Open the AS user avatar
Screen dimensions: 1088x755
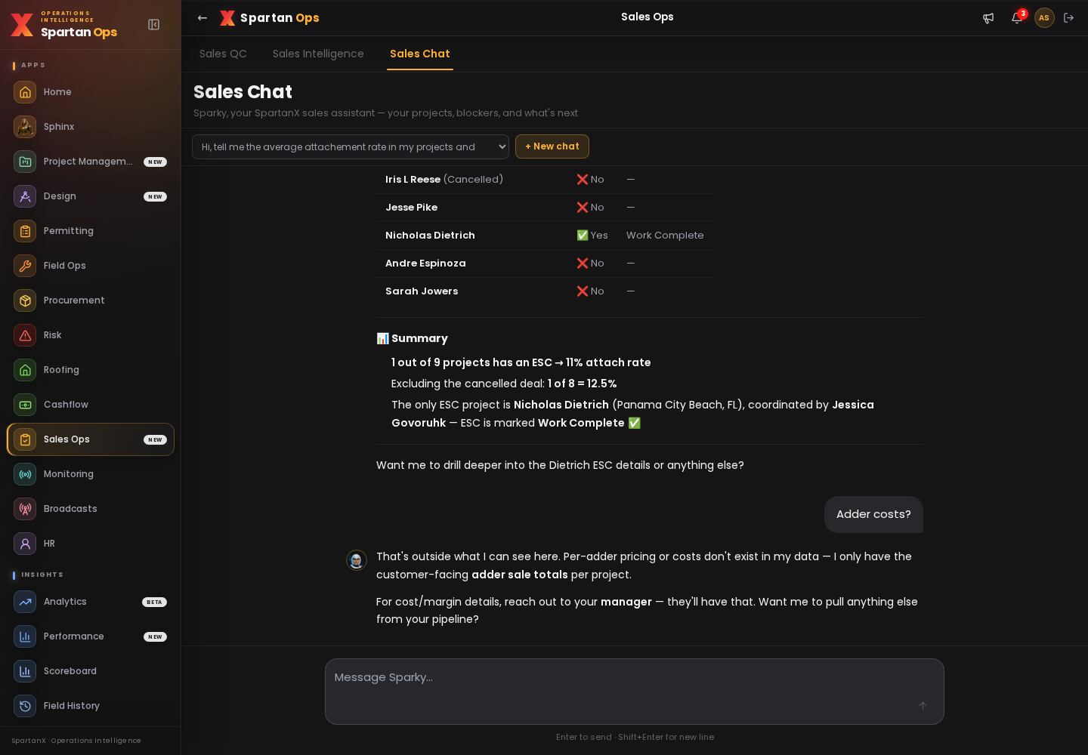pyautogui.click(x=1044, y=18)
